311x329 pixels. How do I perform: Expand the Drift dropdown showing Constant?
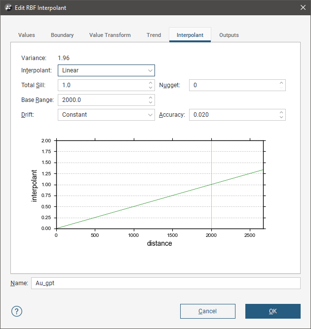(106, 115)
